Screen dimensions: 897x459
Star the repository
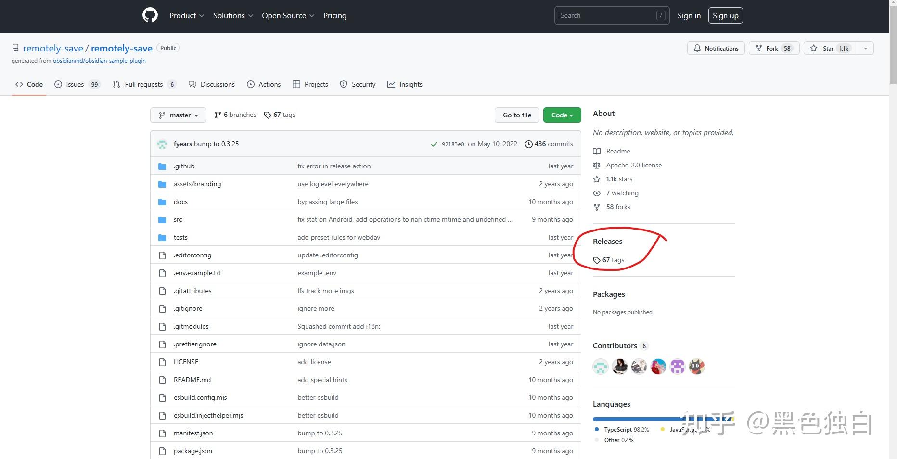(x=831, y=48)
